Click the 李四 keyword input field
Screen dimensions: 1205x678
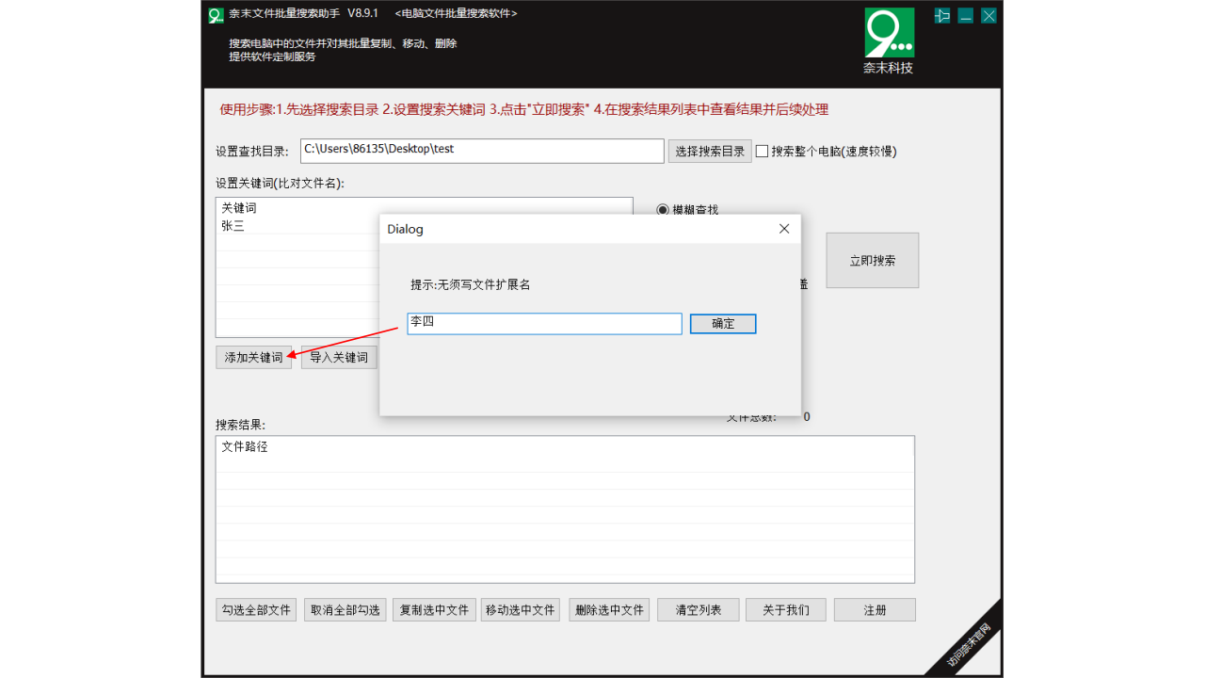(x=544, y=323)
